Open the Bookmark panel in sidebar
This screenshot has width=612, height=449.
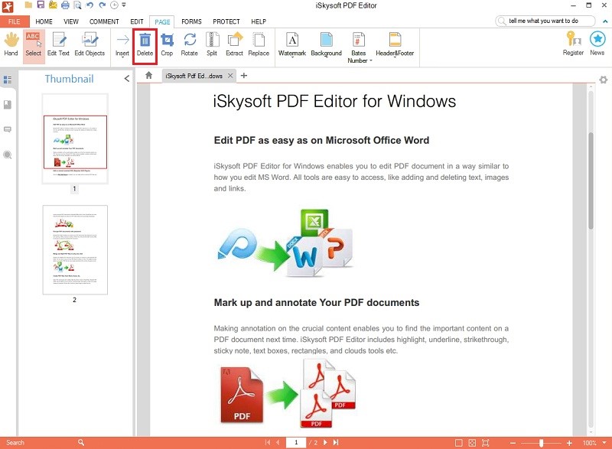pyautogui.click(x=8, y=105)
